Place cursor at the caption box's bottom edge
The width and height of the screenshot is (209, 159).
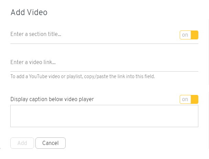click(x=104, y=127)
